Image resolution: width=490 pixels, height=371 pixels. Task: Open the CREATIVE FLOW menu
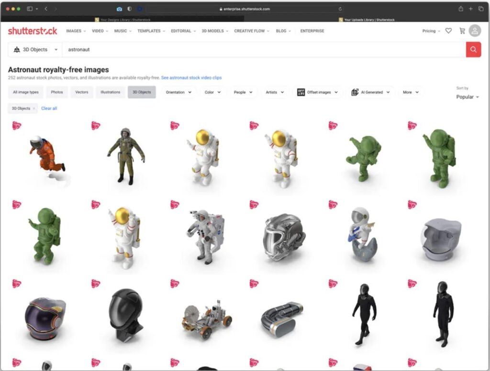[251, 31]
